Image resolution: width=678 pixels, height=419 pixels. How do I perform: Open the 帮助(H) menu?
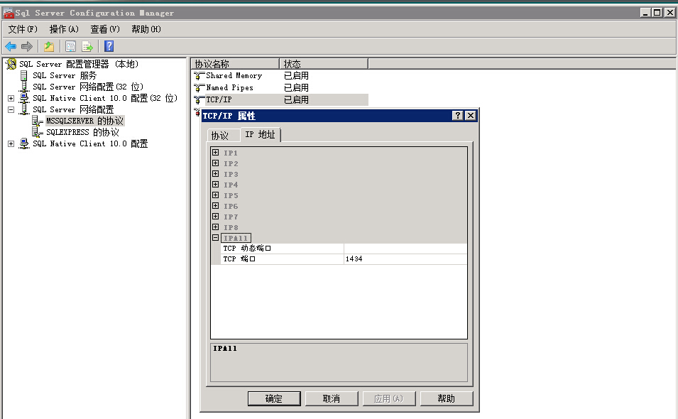tap(146, 29)
